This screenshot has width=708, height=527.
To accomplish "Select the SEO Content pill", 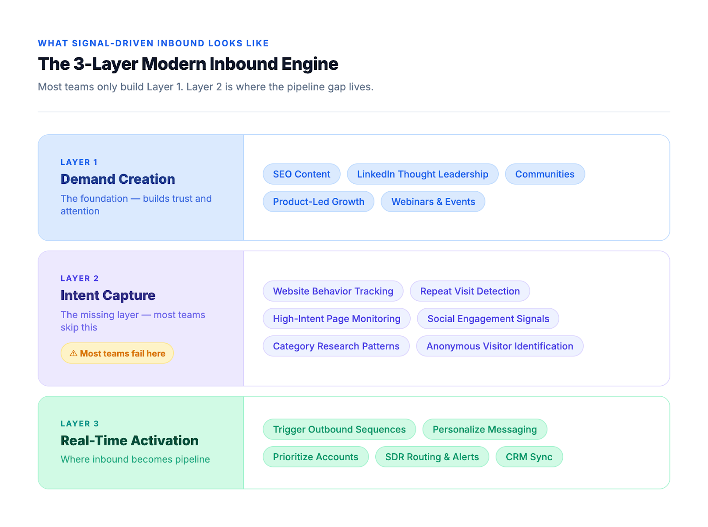I will click(301, 174).
